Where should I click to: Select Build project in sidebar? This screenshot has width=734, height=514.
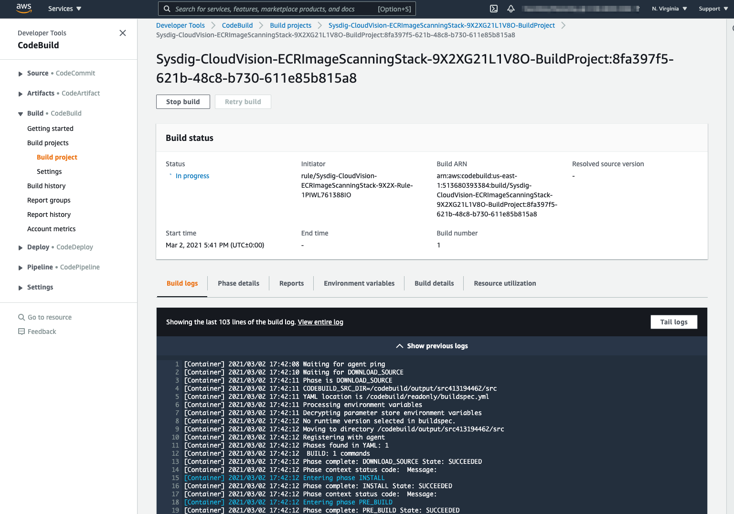[57, 157]
